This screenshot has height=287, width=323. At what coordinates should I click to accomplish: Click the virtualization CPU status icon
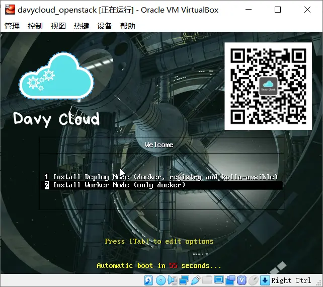click(x=242, y=280)
